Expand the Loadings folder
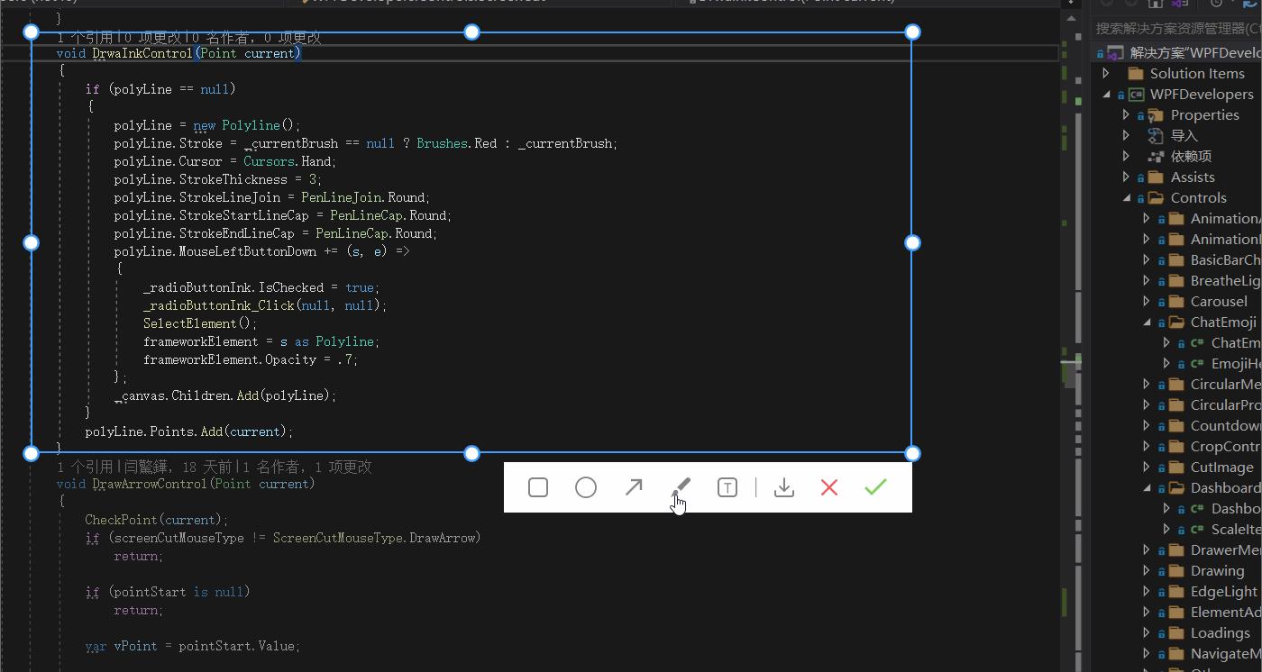Screen dimensions: 1262x672 click(x=1147, y=631)
